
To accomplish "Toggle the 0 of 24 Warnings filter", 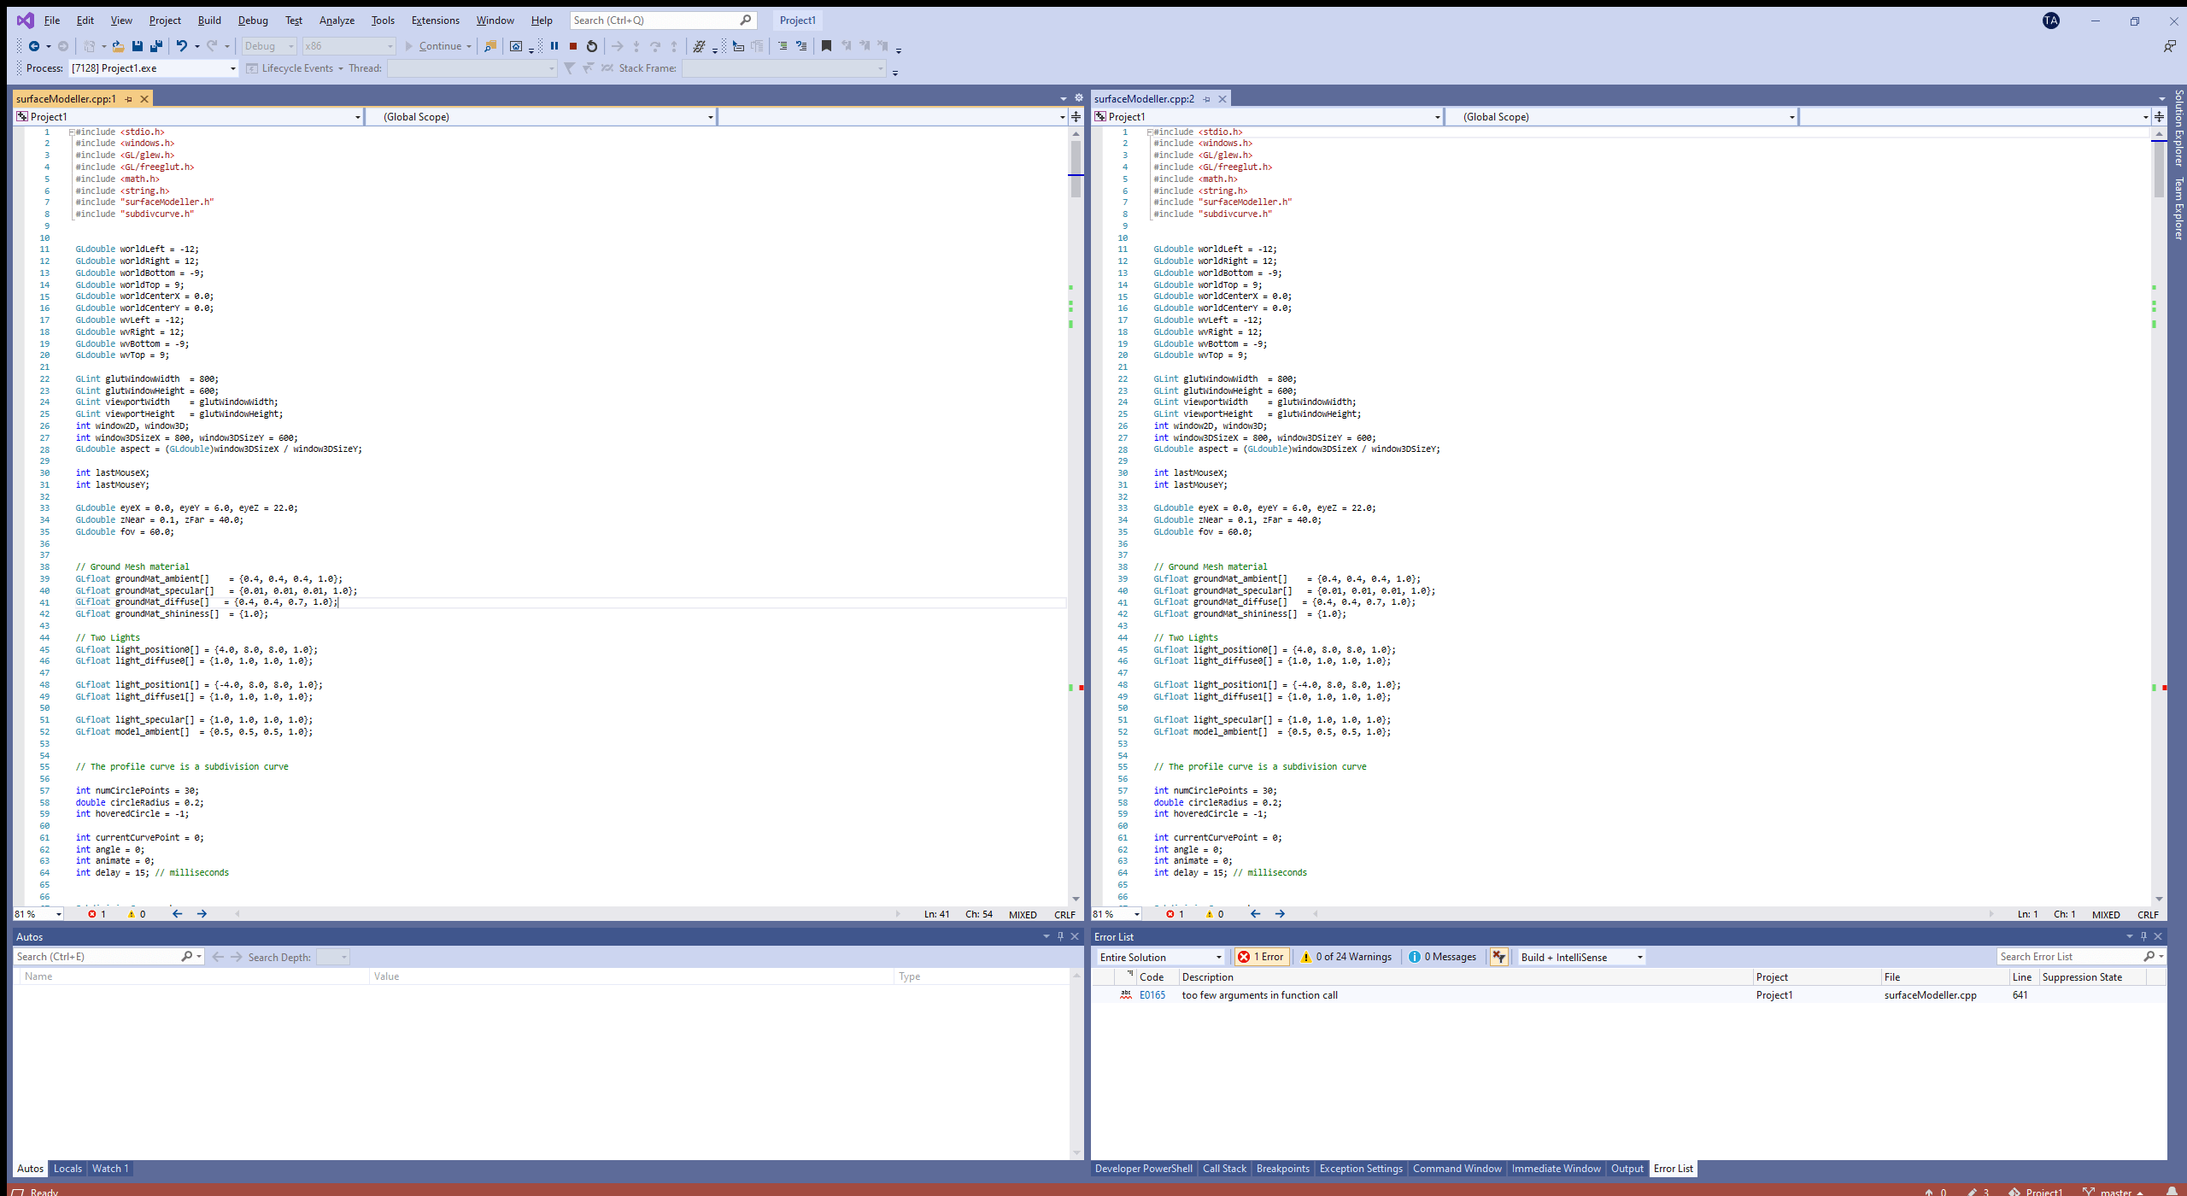I will point(1346,957).
